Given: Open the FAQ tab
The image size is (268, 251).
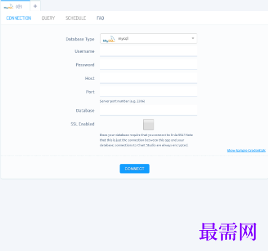Looking at the screenshot, I should 100,18.
